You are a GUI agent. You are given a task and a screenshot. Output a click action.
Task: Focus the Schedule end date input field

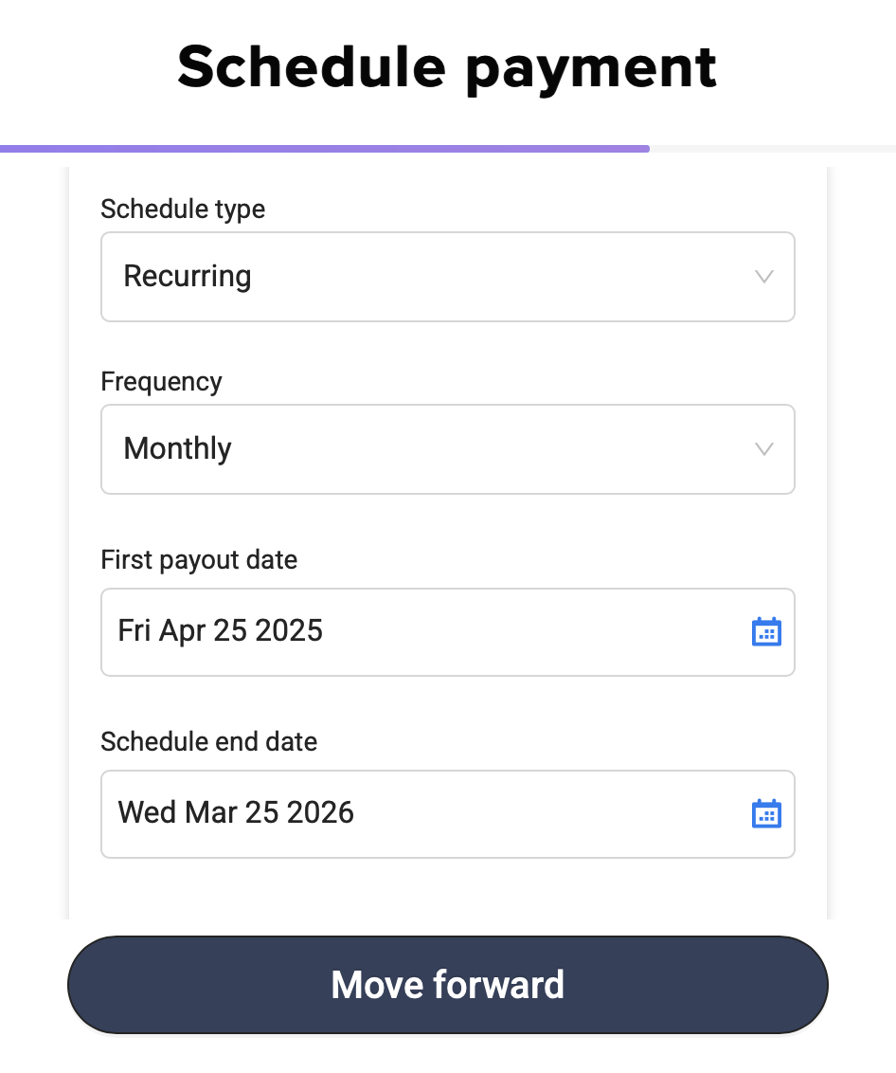click(x=426, y=814)
